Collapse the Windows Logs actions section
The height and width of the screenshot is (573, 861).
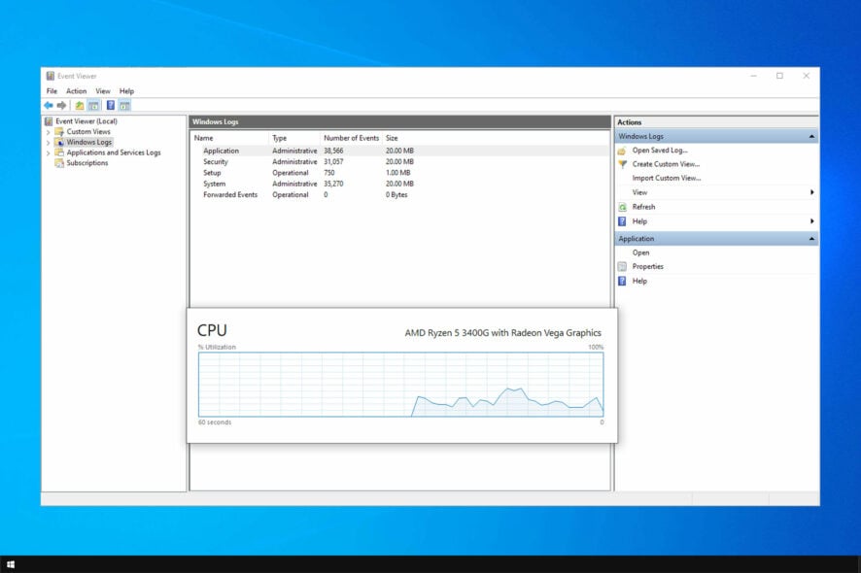(811, 136)
